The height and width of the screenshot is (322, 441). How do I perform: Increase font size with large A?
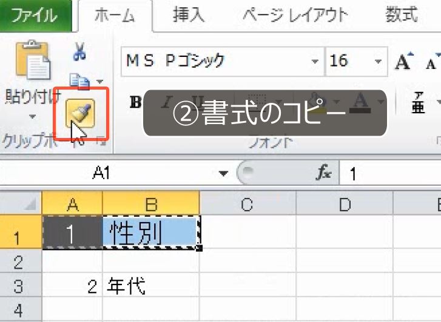404,61
